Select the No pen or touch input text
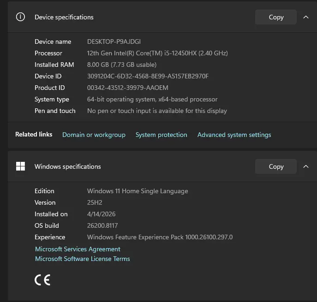 [x=157, y=111]
